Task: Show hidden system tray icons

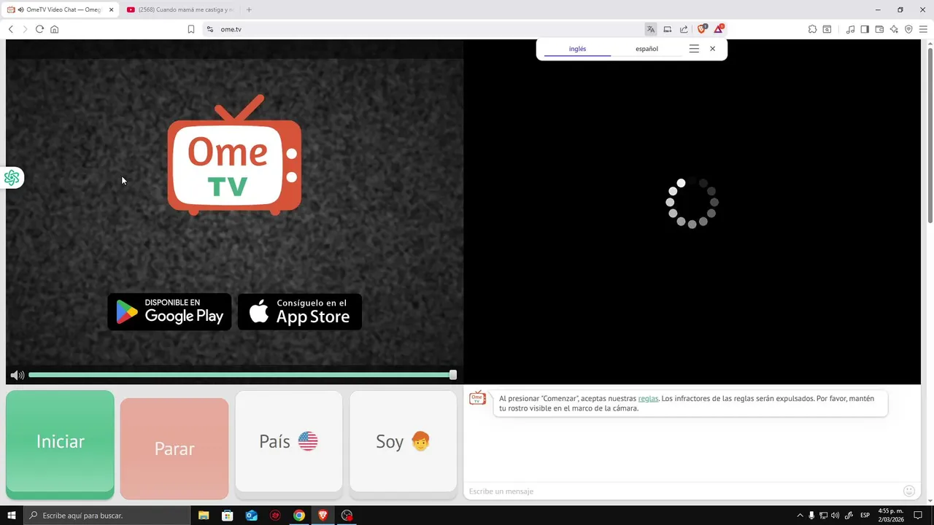Action: coord(800,516)
